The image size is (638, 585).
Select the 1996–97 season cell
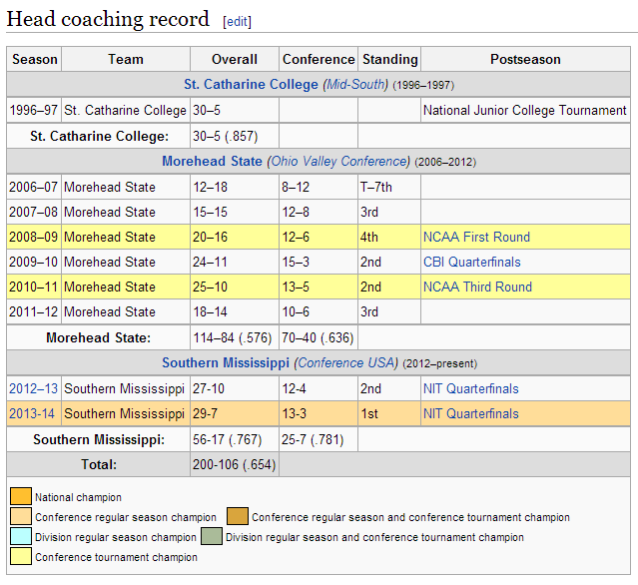point(34,110)
